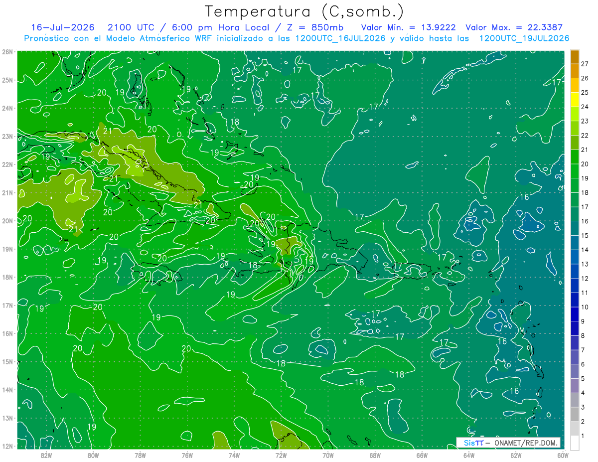This screenshot has height=462, width=598.
Task: Select the 1200UTC_16JUL2026 initialization timestamp
Action: (340, 38)
